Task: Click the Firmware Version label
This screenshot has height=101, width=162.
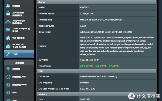Action: tap(46, 13)
